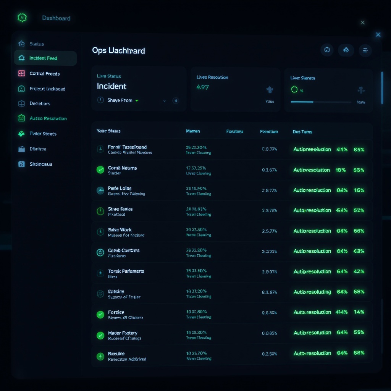Click green plus icon of Maeulee row

coord(100,356)
